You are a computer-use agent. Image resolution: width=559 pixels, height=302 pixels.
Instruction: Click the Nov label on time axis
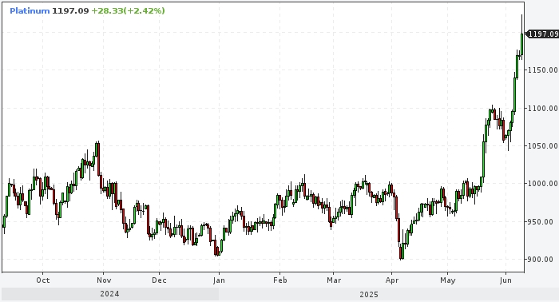click(x=103, y=280)
